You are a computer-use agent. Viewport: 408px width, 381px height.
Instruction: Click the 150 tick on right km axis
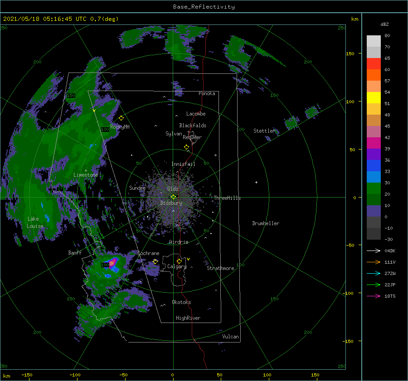click(350, 53)
